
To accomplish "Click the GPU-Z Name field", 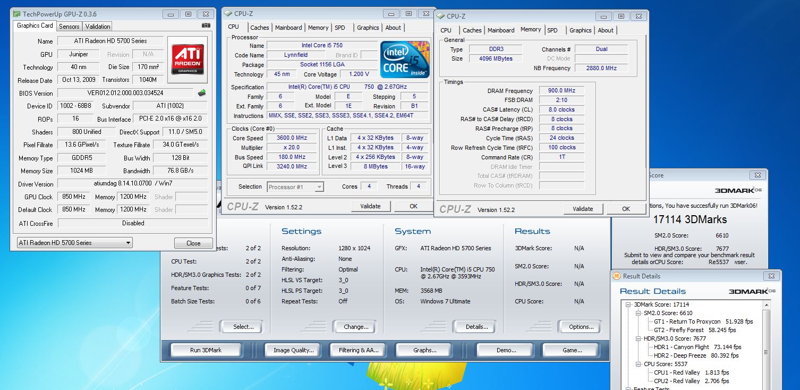I will [110, 41].
